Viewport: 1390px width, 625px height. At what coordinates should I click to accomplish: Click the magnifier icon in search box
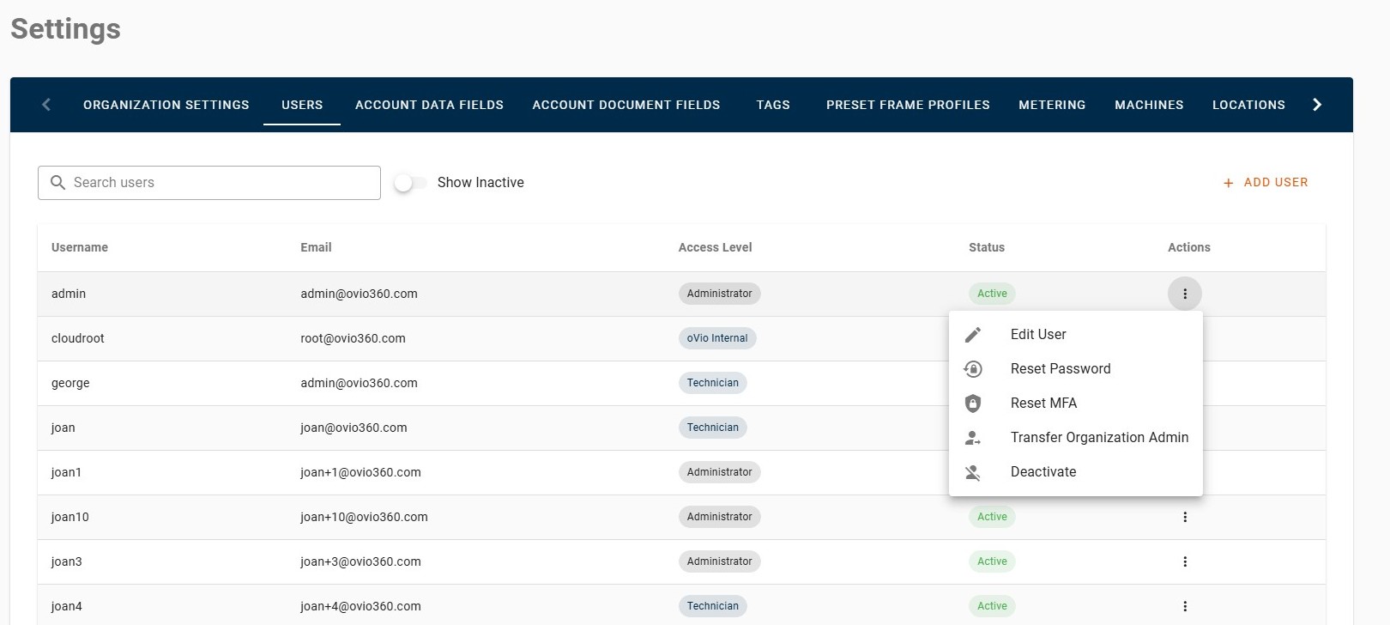(58, 183)
